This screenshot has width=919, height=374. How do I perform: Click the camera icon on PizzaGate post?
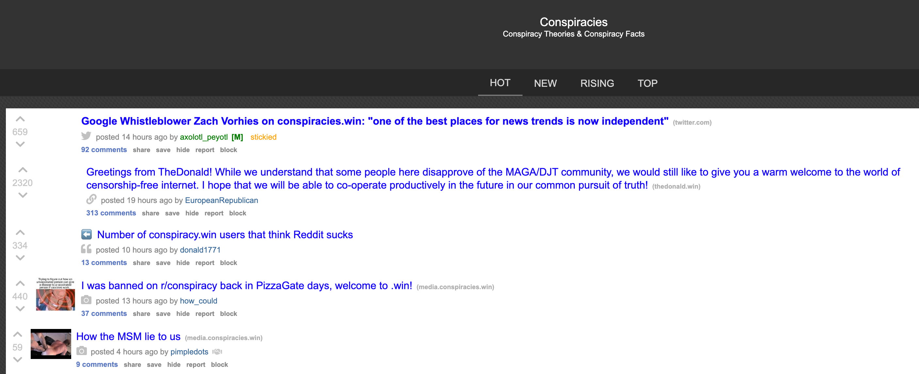coord(86,300)
